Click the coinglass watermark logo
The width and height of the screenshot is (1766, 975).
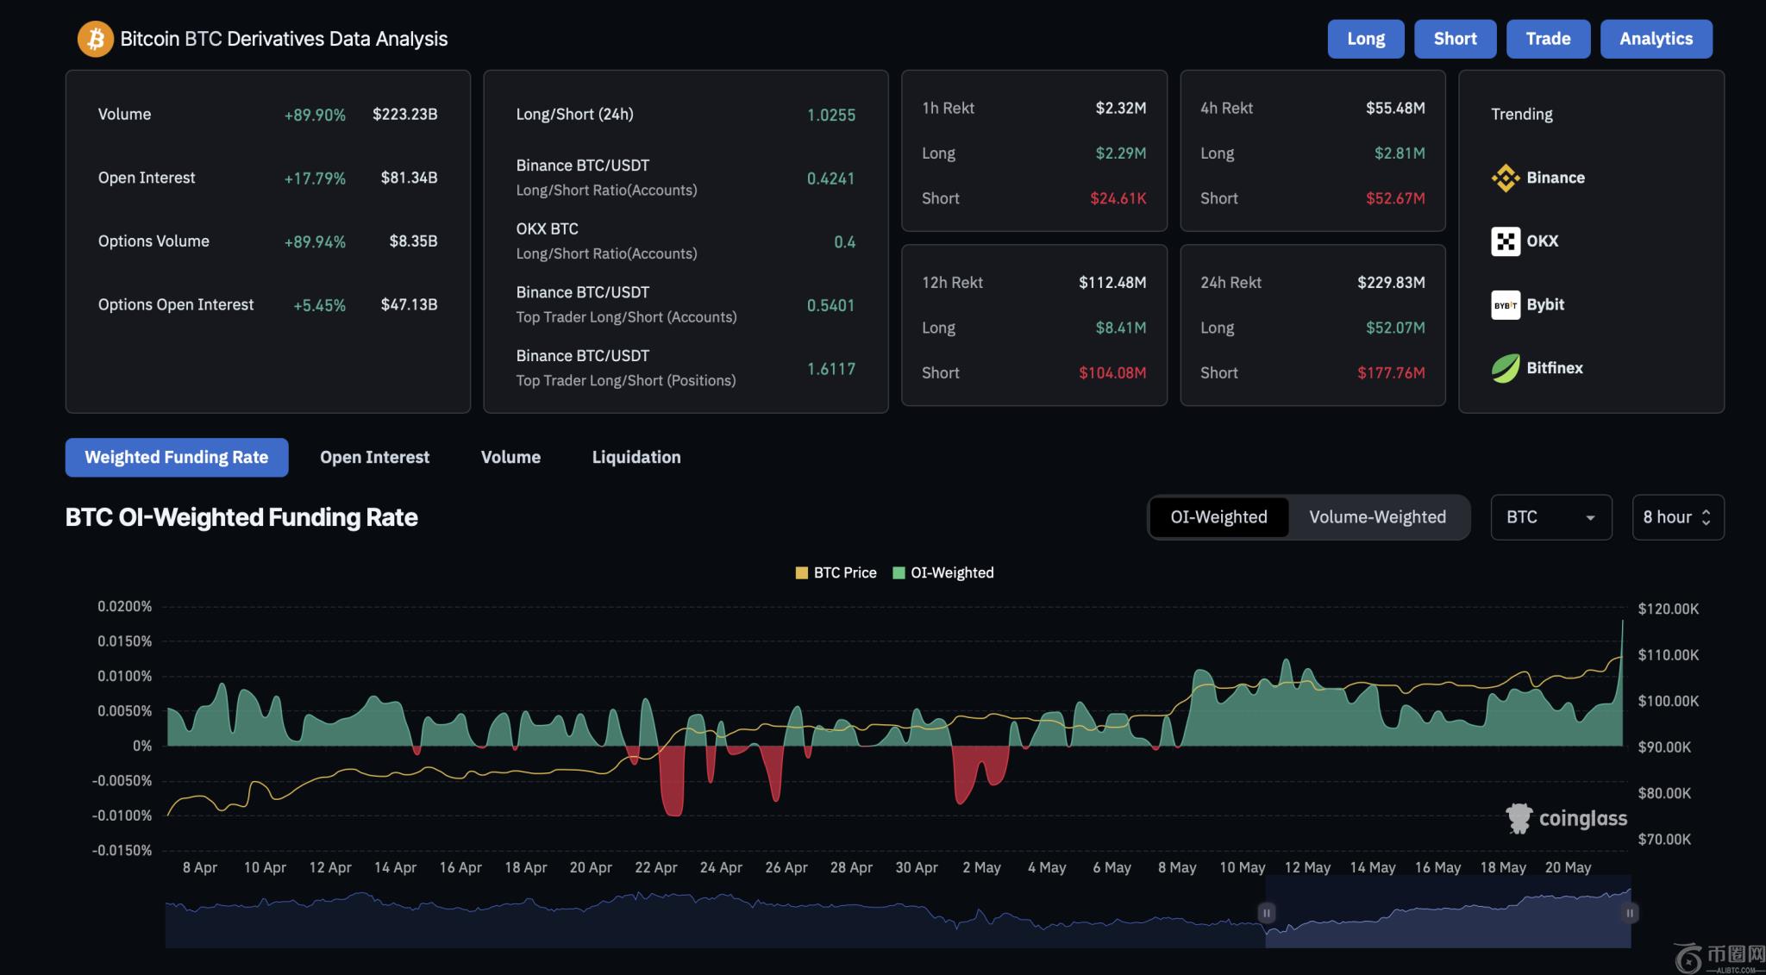click(x=1519, y=818)
